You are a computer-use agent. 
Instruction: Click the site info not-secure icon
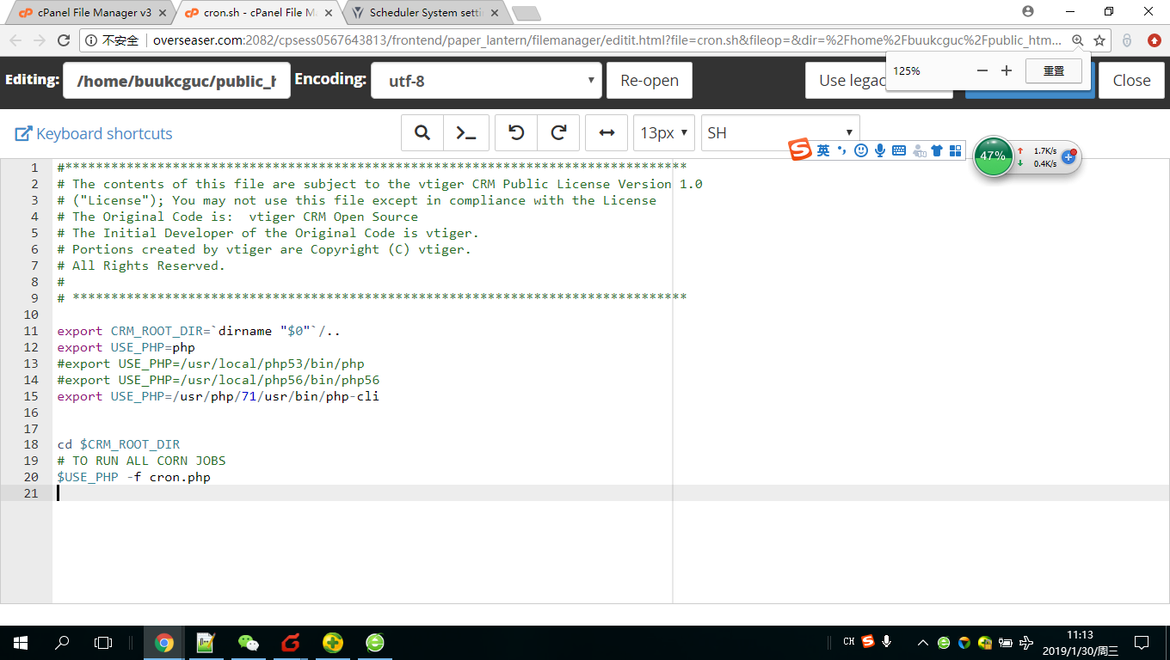90,40
